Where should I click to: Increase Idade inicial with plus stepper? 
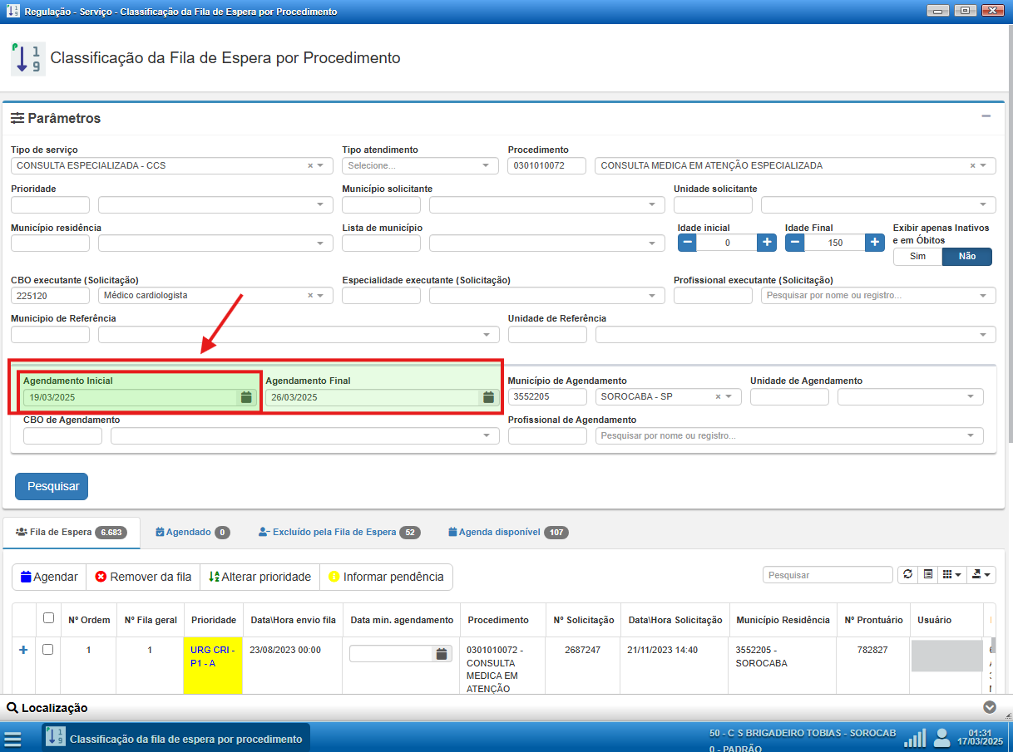coord(767,243)
